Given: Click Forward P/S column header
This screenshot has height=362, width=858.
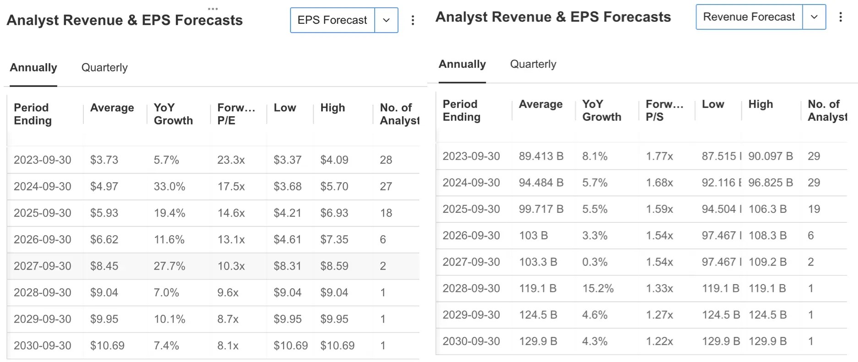Looking at the screenshot, I should pyautogui.click(x=665, y=110).
